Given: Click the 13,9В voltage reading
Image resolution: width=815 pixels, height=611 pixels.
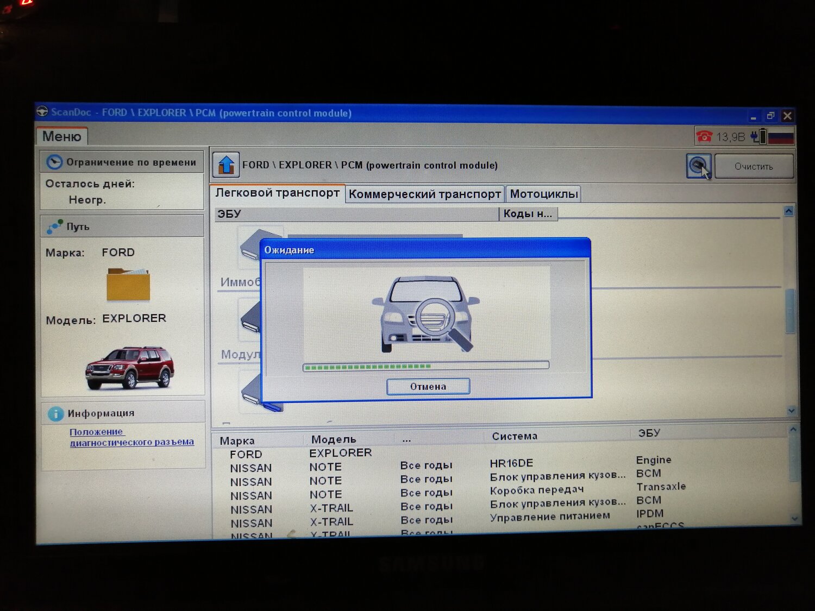Looking at the screenshot, I should pos(730,137).
